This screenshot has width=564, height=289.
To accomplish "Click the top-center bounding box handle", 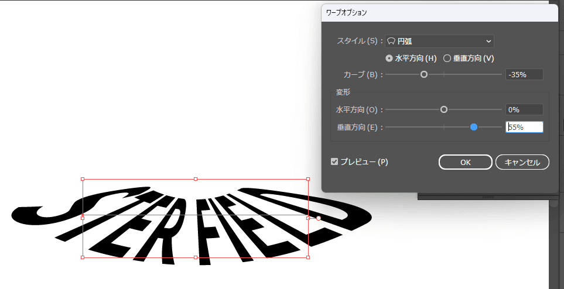I will click(x=196, y=180).
